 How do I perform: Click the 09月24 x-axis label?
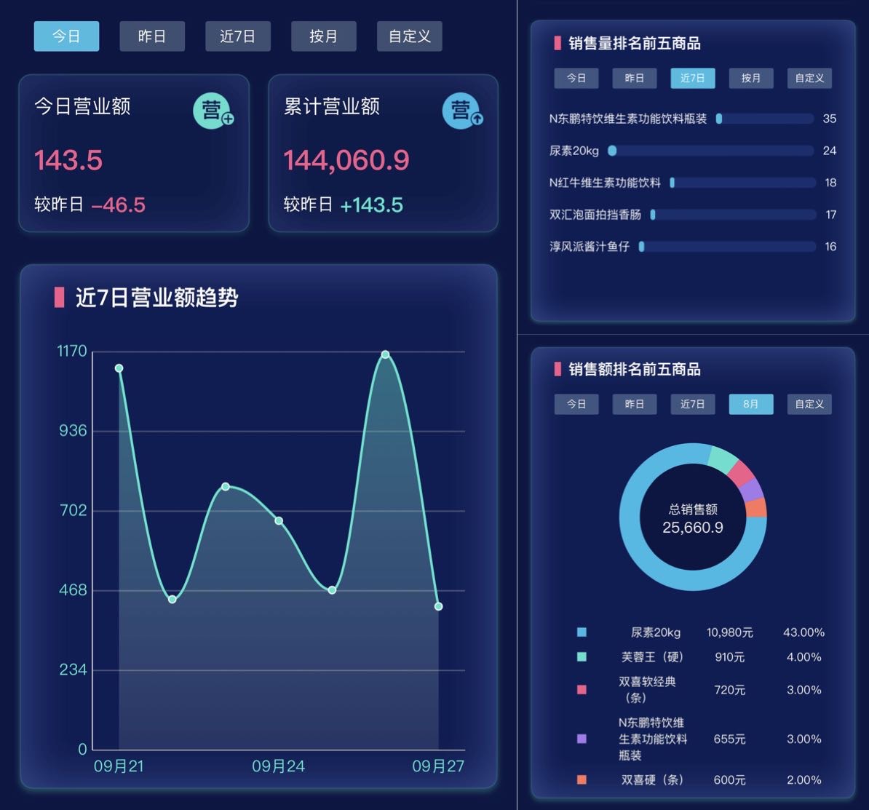278,766
